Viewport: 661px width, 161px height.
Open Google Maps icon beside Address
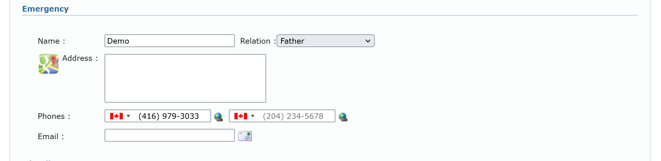pos(48,64)
